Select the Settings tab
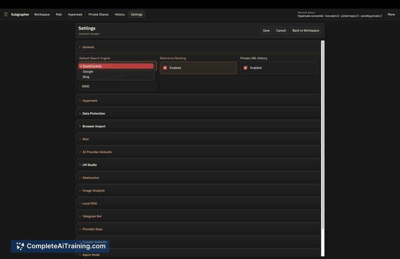Image resolution: width=400 pixels, height=259 pixels. tap(136, 14)
